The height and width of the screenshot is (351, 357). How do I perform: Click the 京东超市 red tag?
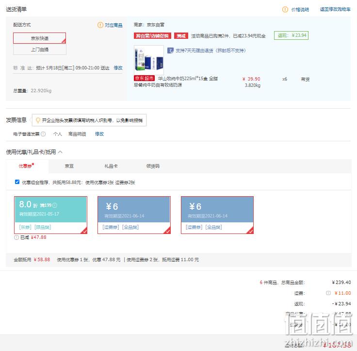tap(145, 78)
